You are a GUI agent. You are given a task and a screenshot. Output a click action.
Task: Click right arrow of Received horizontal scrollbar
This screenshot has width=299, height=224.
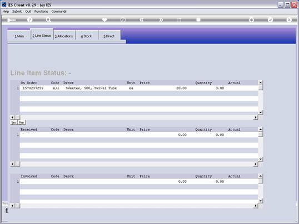[x=256, y=164]
